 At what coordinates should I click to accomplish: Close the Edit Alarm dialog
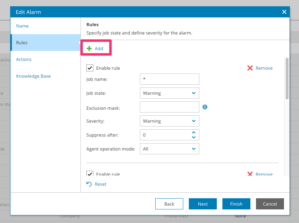click(x=284, y=12)
